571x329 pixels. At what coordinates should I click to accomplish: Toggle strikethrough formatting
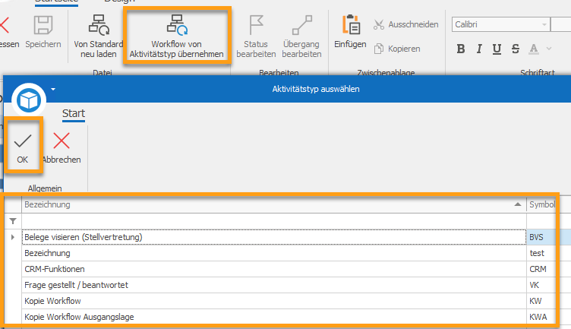point(516,49)
